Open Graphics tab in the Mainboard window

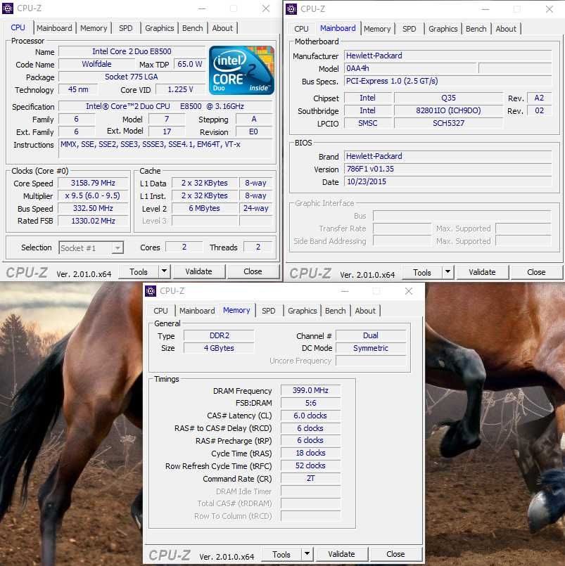coord(443,29)
